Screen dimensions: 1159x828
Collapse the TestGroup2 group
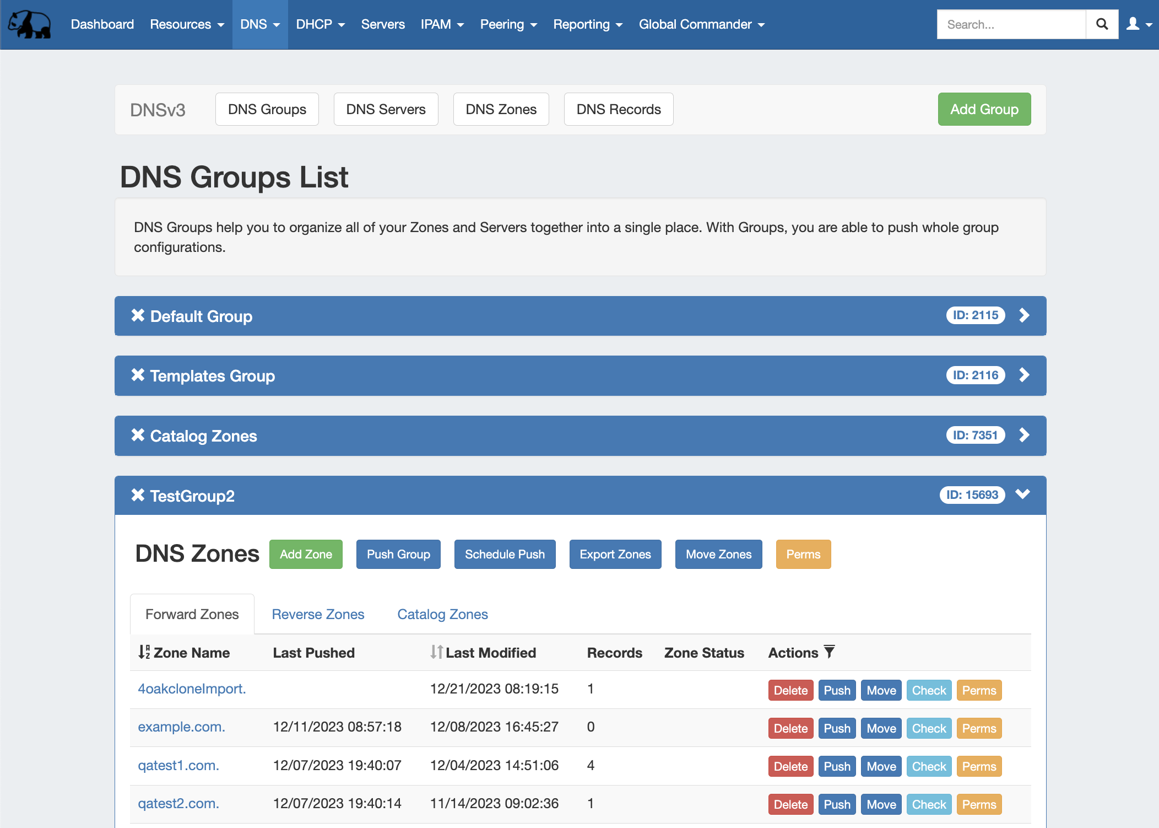point(1023,494)
